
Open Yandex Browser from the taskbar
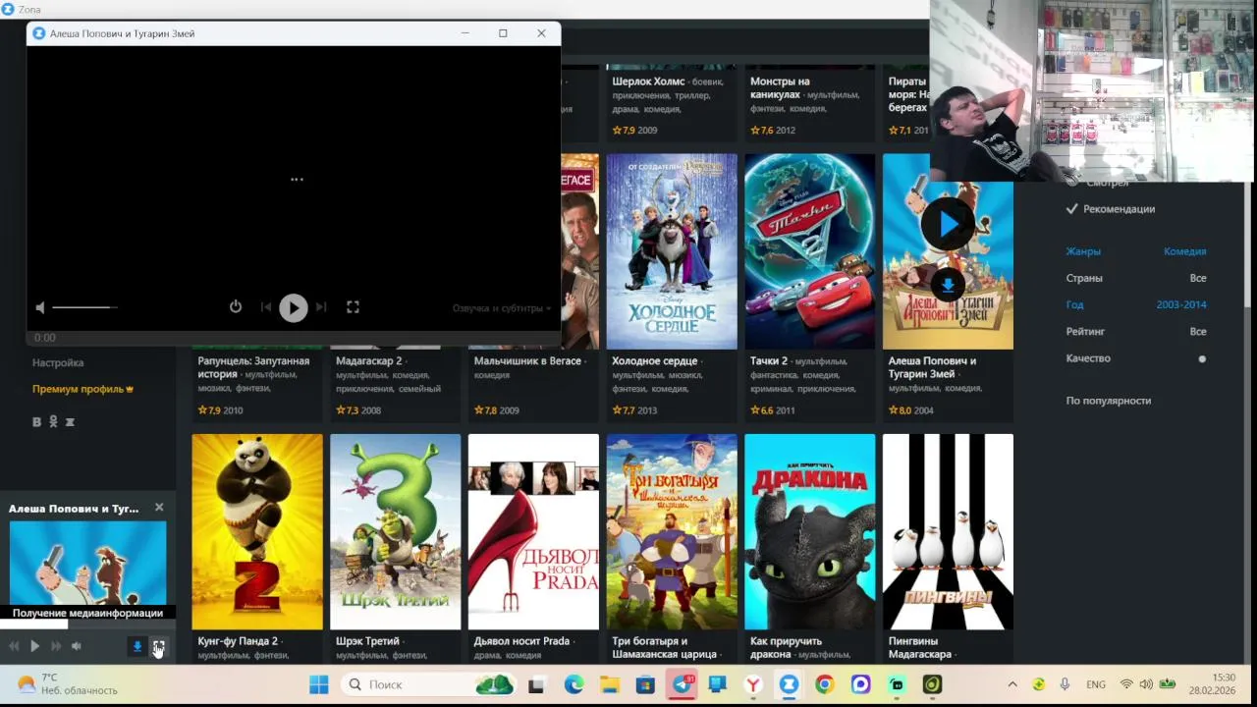[753, 684]
